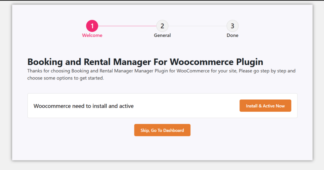Open the General step label
Viewport: 324px width, 170px height.
(x=162, y=35)
